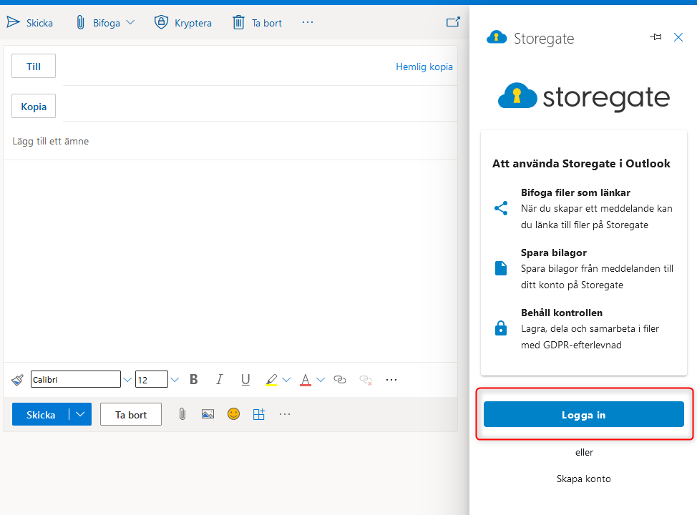Toggle bold formatting
697x515 pixels.
(x=193, y=380)
